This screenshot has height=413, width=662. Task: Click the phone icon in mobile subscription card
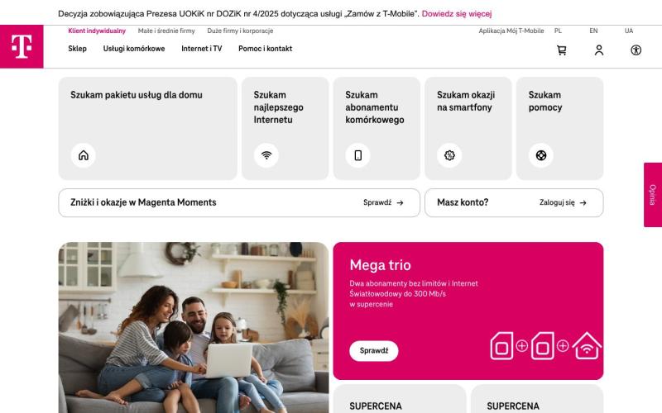(357, 155)
